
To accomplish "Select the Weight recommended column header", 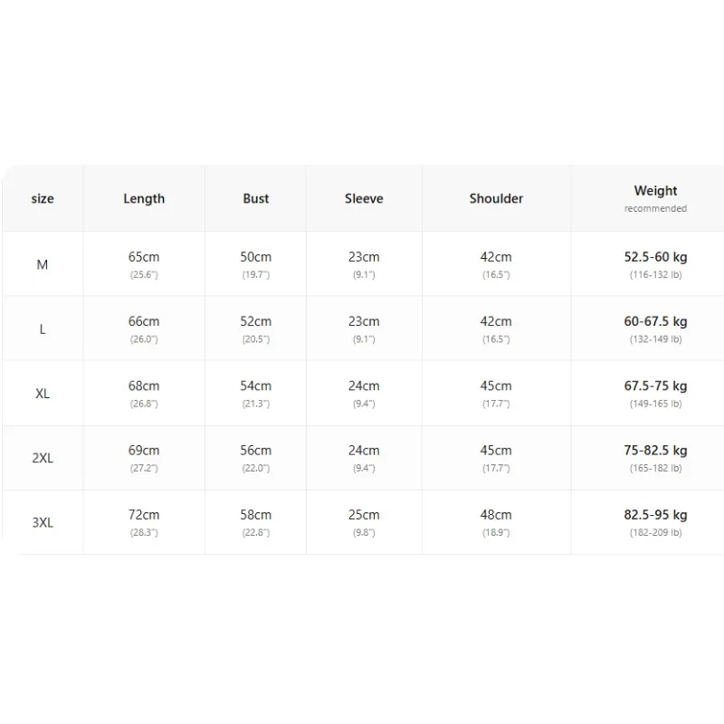I will (x=655, y=198).
